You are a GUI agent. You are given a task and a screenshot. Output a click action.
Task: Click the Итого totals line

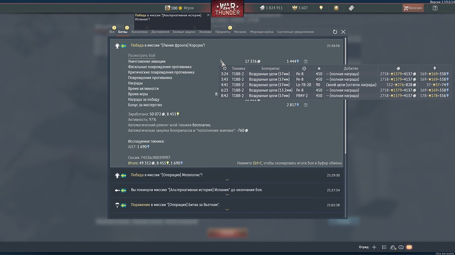click(x=156, y=163)
